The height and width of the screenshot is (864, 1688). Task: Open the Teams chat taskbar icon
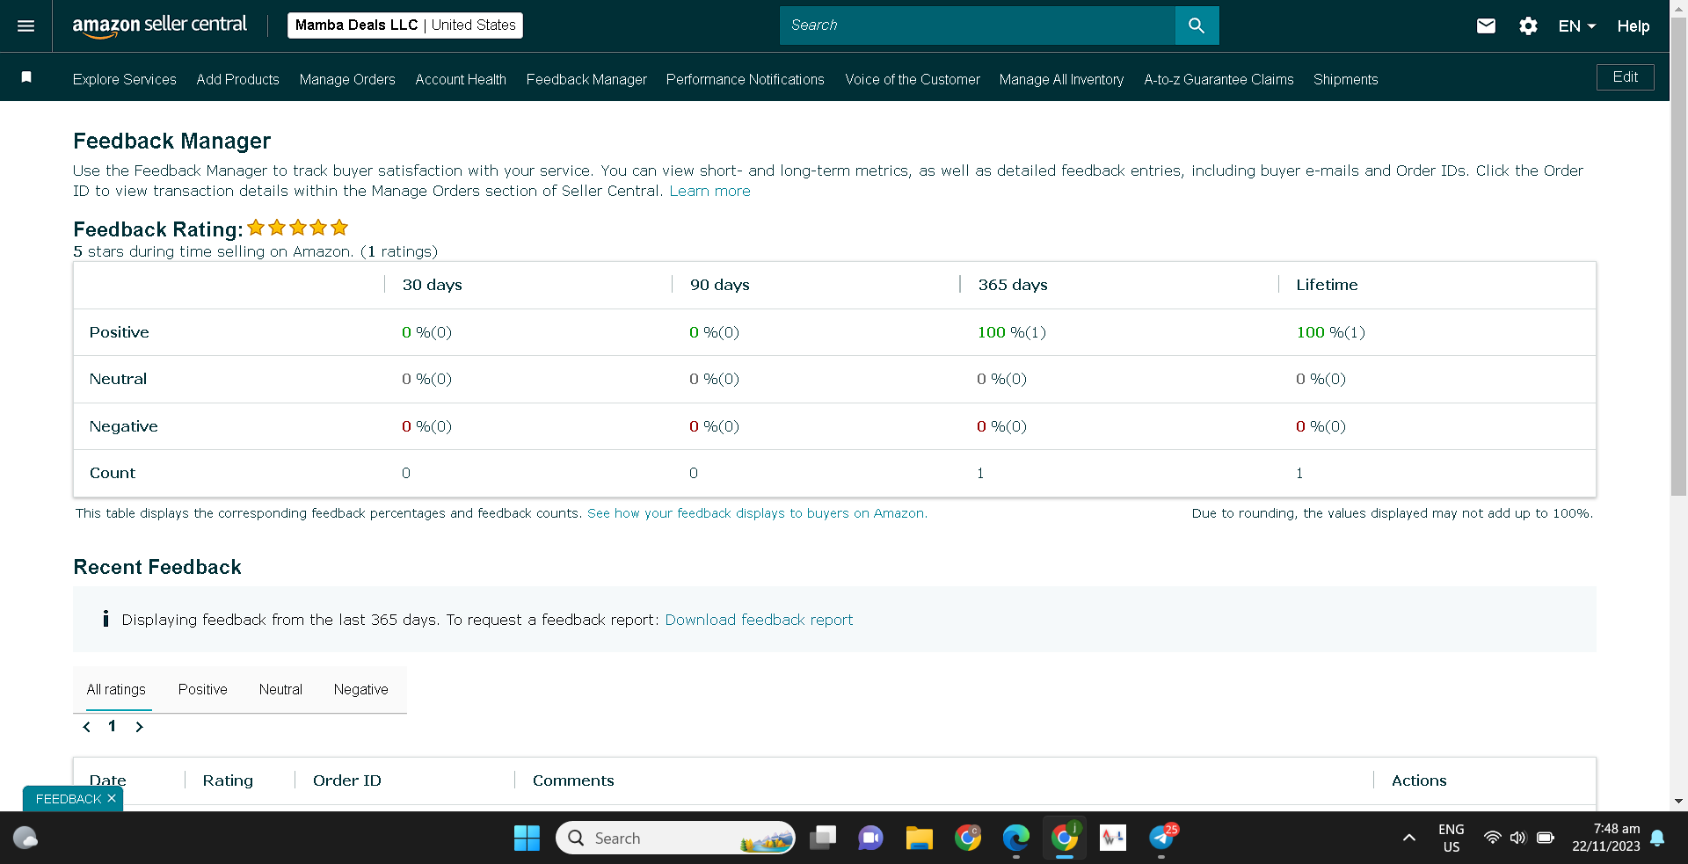coord(870,838)
